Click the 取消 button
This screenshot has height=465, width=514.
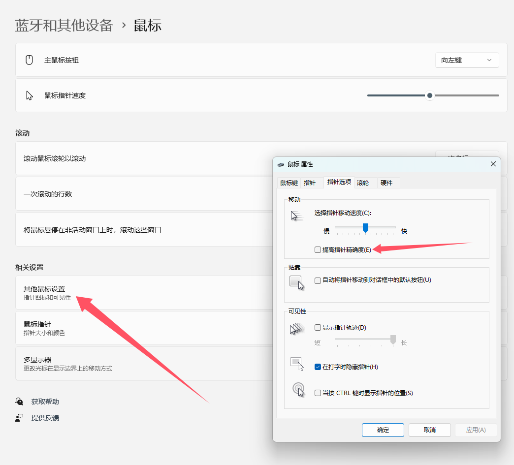click(430, 430)
